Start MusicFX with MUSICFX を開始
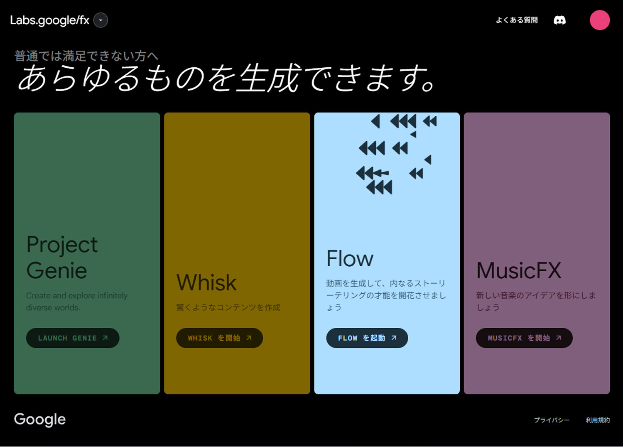 [x=524, y=338]
